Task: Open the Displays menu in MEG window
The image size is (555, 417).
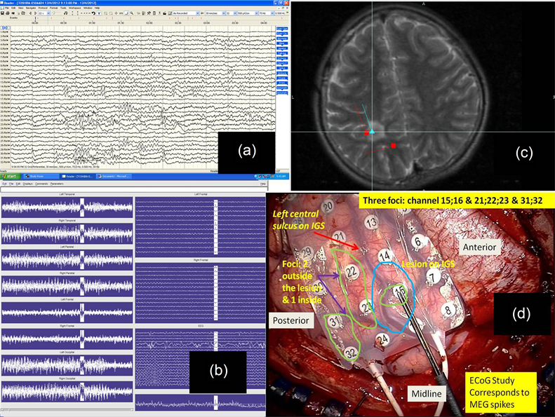Action: tap(27, 184)
